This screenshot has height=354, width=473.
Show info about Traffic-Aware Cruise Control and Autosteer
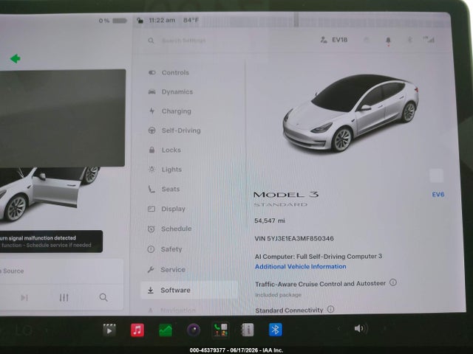392,282
